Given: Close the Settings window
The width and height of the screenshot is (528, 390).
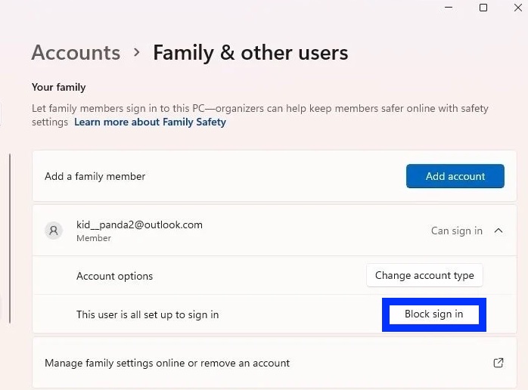Looking at the screenshot, I should tap(518, 8).
